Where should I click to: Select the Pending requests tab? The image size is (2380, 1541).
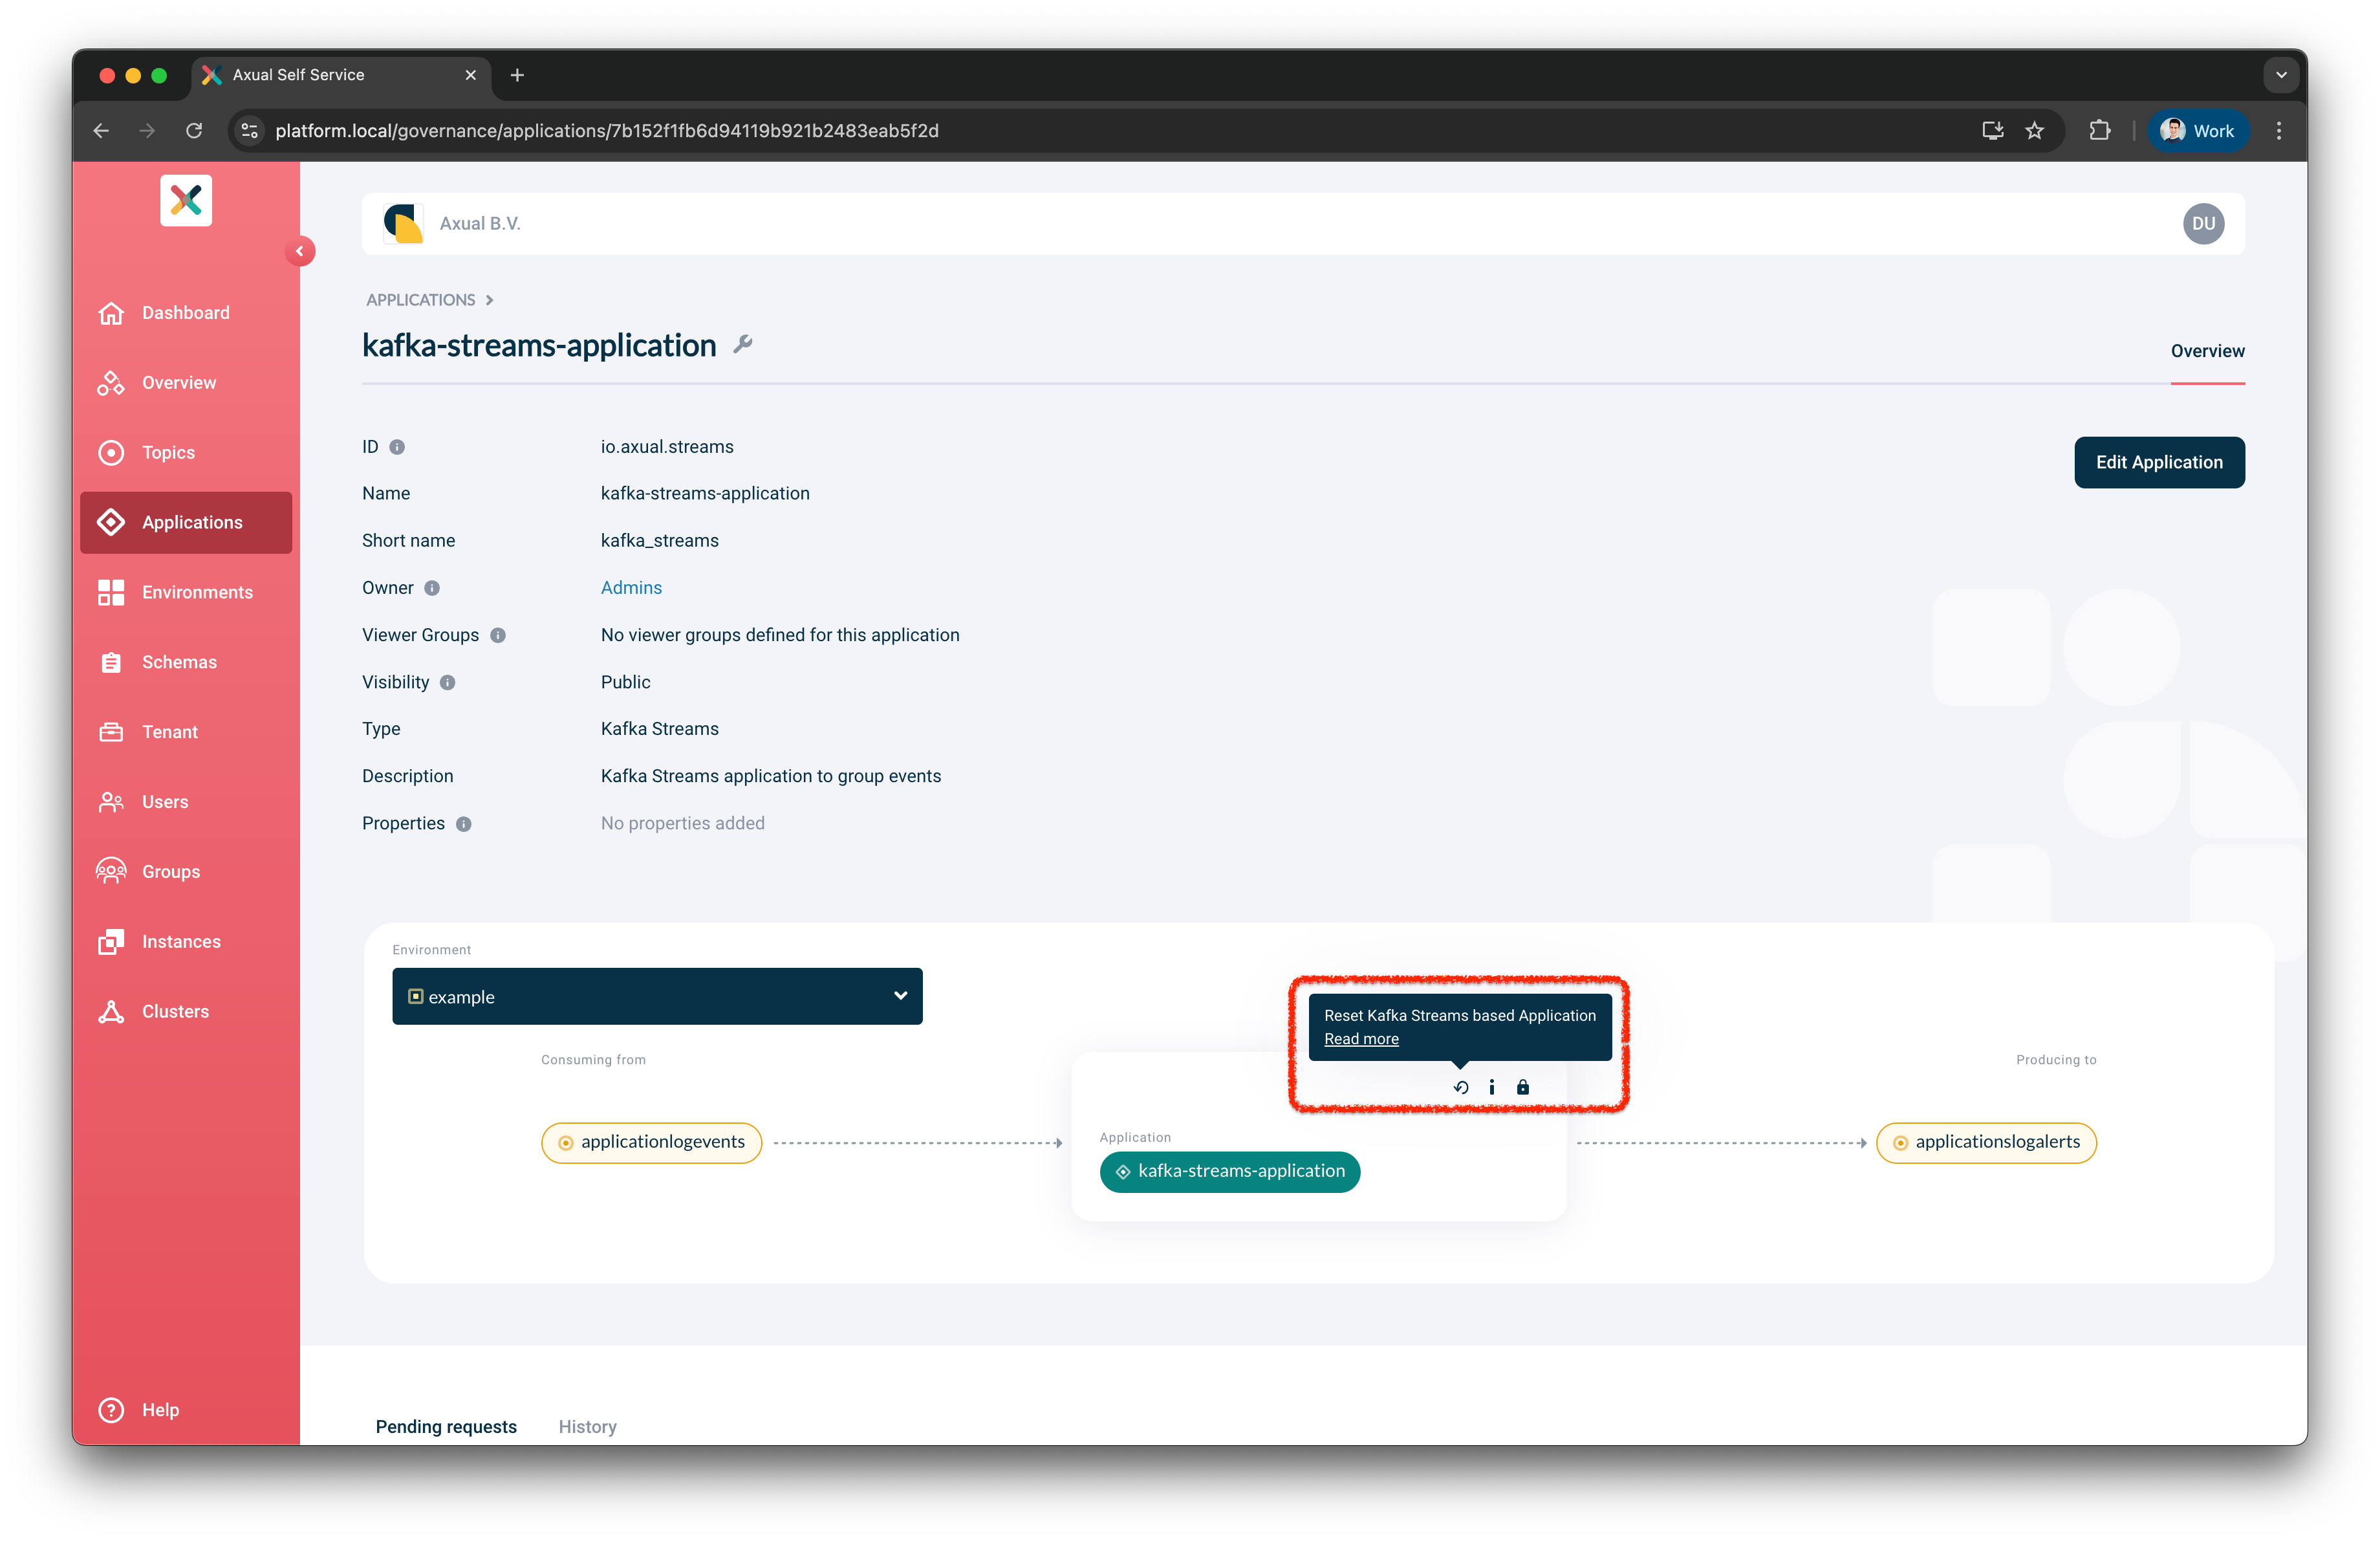point(446,1426)
